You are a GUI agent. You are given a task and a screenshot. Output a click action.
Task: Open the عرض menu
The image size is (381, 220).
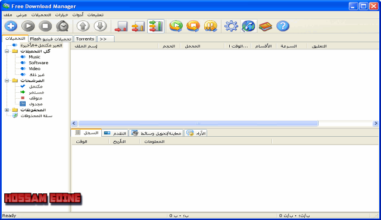pos(21,15)
